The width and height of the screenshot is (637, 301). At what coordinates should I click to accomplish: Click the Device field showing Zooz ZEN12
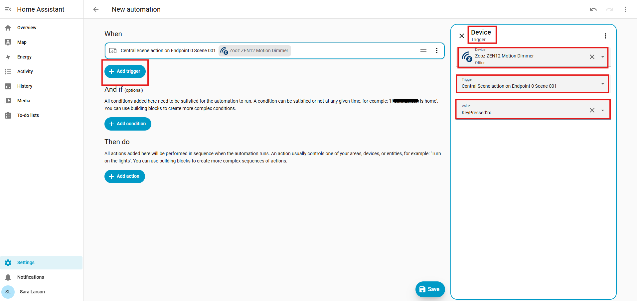click(x=533, y=57)
